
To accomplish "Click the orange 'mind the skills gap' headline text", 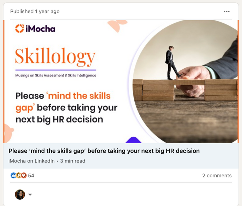I will coord(63,102).
